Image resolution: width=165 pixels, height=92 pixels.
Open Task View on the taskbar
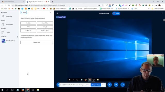pos(12,90)
